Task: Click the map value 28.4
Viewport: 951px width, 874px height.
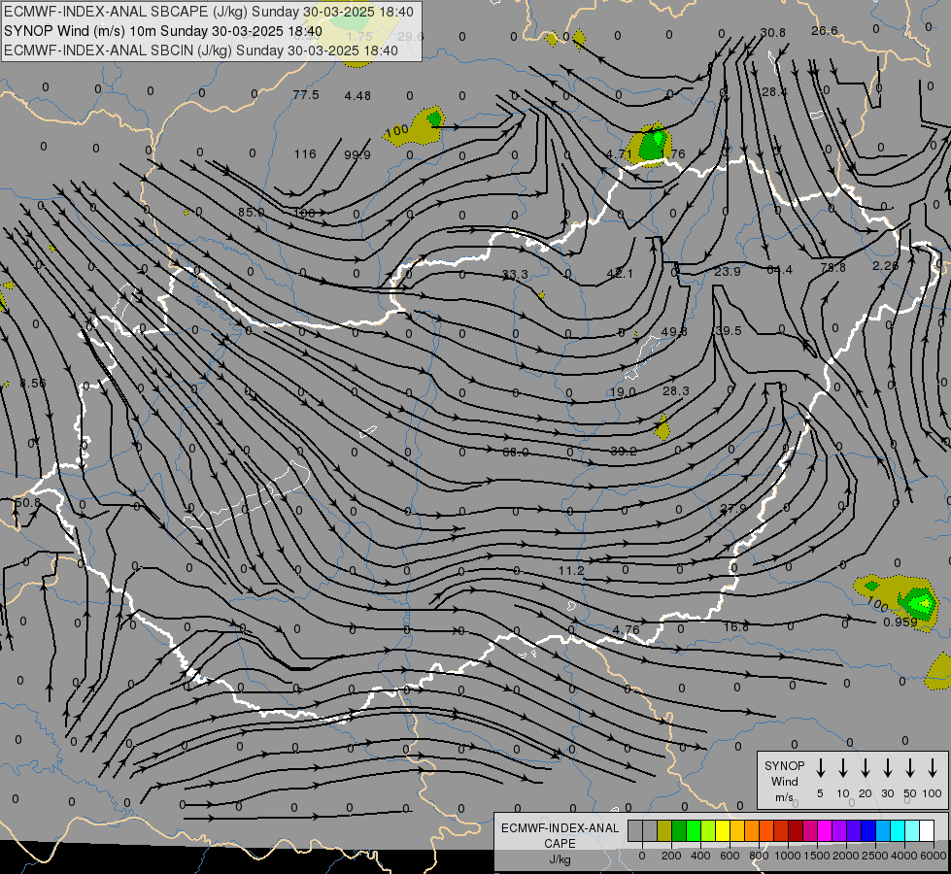Action: pyautogui.click(x=774, y=92)
